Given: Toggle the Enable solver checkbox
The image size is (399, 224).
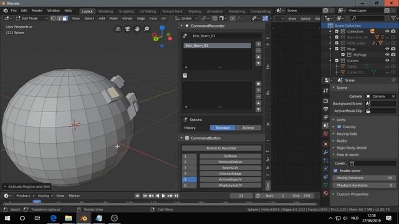Looking at the screenshot, I should 335,170.
